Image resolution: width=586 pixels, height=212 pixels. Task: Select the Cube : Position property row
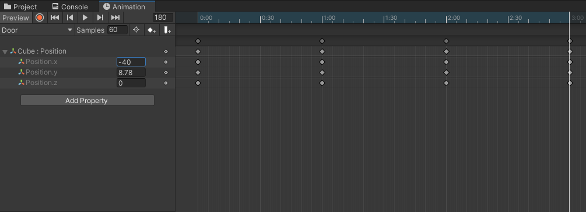click(87, 51)
